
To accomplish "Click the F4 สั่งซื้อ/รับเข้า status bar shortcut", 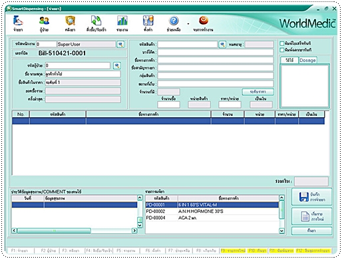I will point(99,251).
